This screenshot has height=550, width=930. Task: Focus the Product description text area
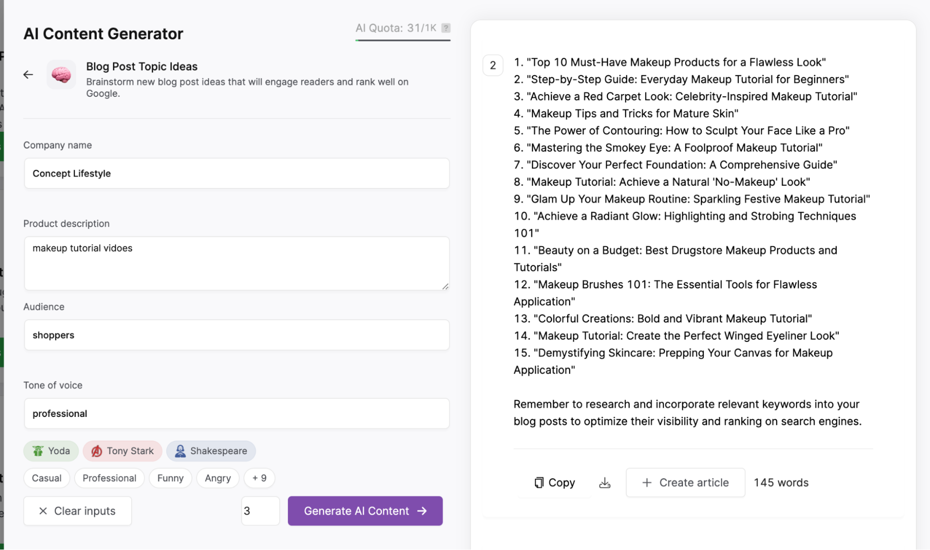pos(237,263)
